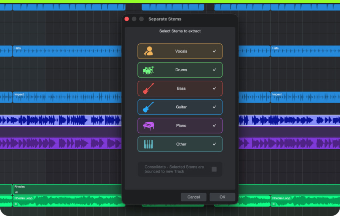
Task: Click the Vocals singer icon
Action: [149, 51]
